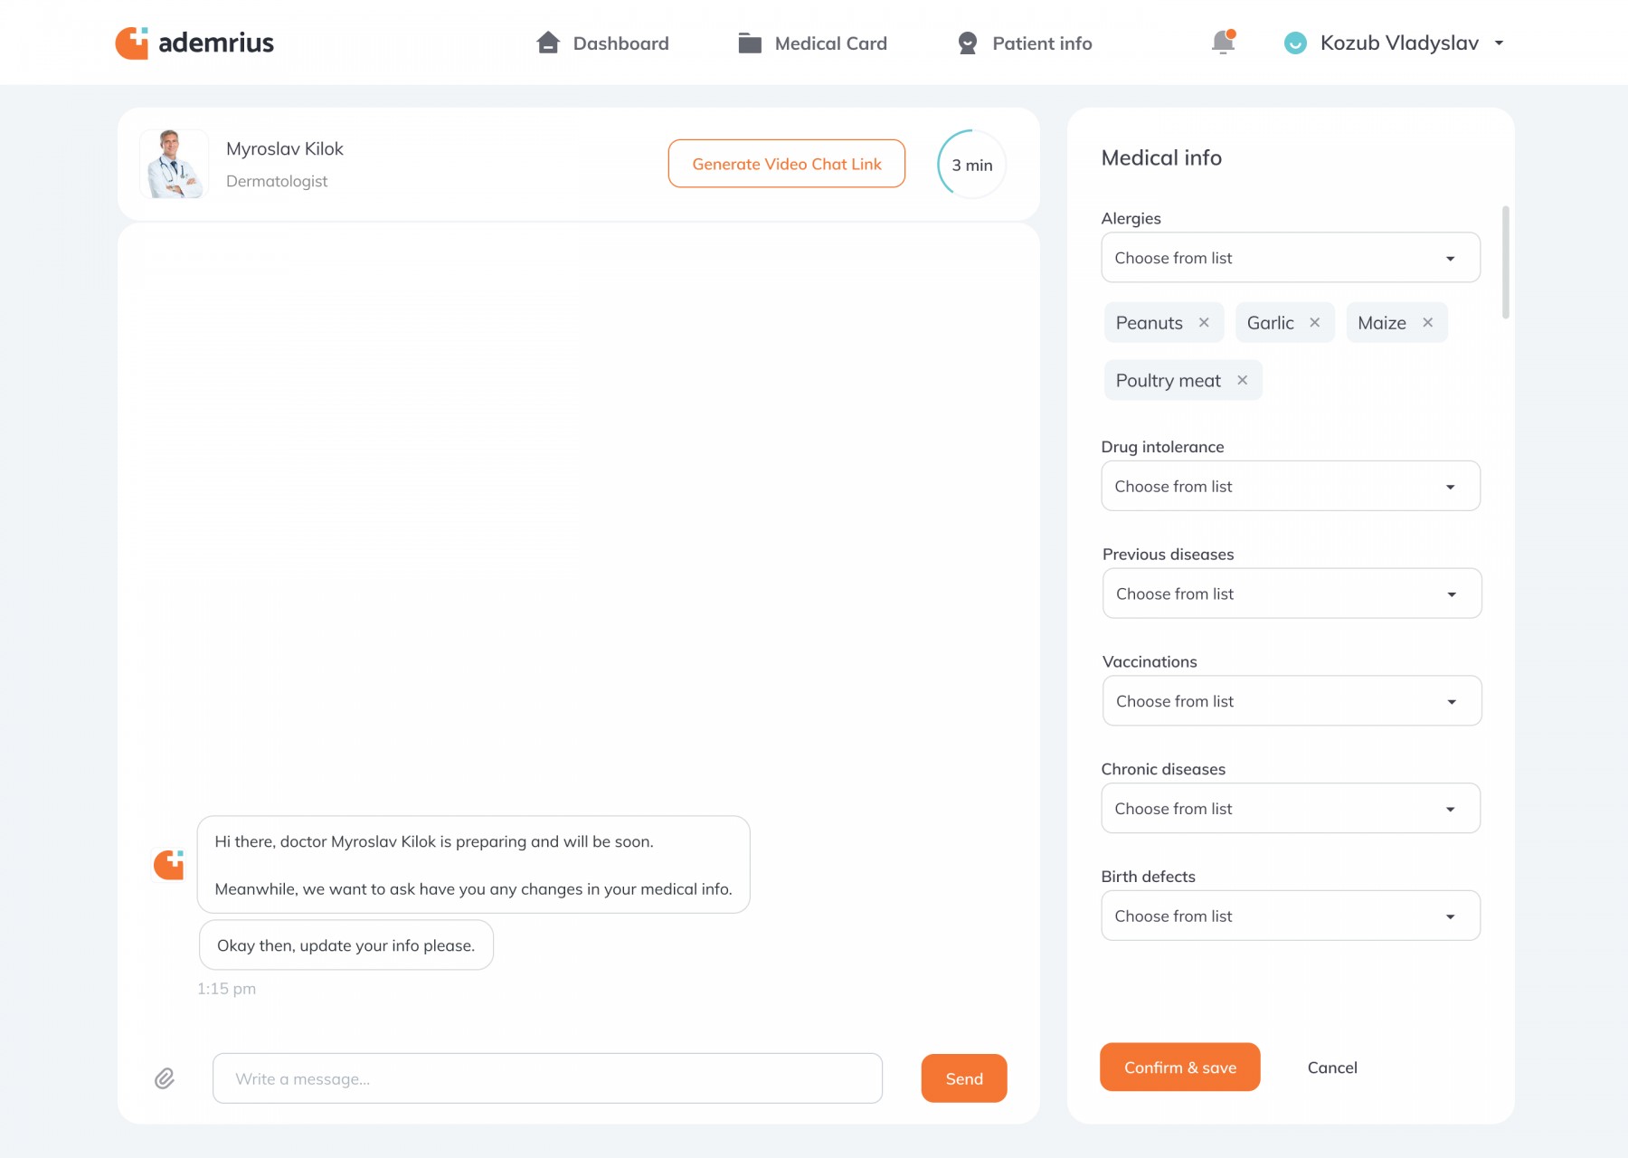This screenshot has height=1158, width=1628.
Task: Remove the Poultry meat tag
Action: [x=1243, y=381]
